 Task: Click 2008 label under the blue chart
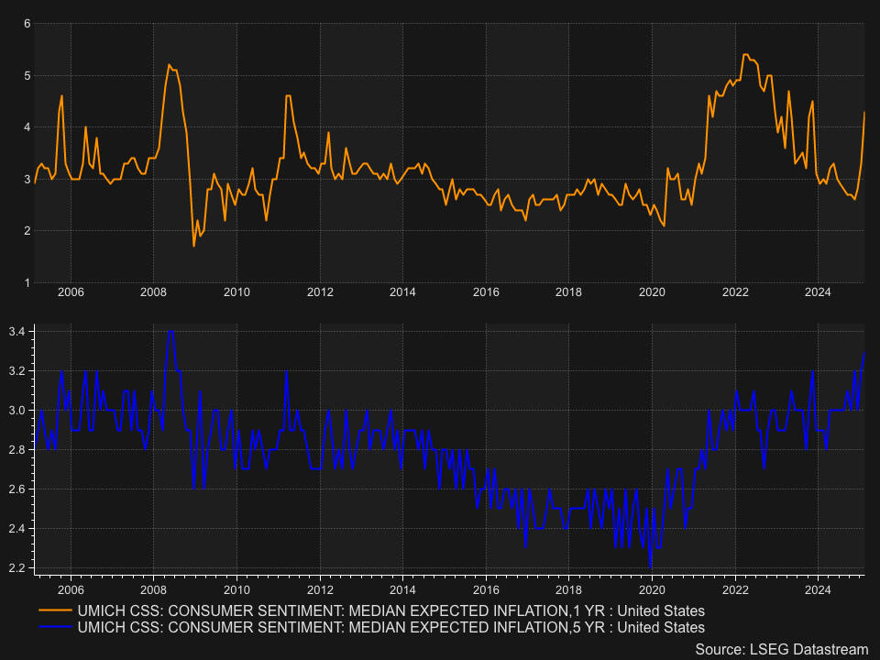point(153,589)
